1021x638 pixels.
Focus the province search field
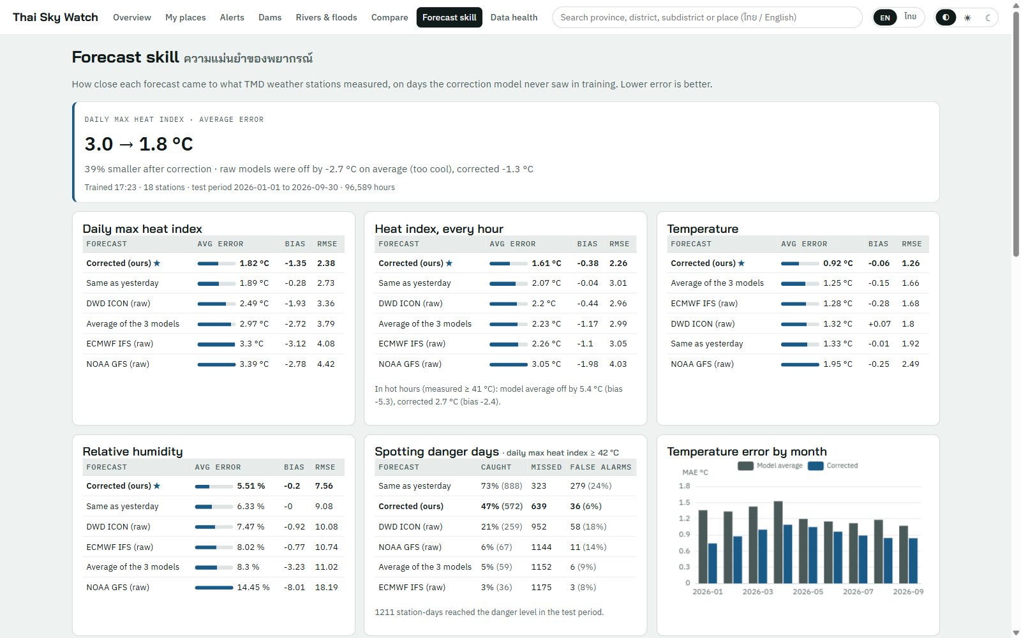(x=707, y=17)
